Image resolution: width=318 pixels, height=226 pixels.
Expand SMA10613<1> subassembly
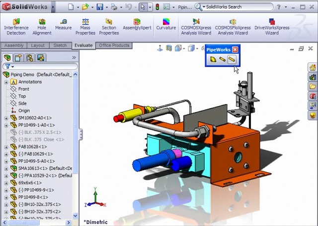6,169
